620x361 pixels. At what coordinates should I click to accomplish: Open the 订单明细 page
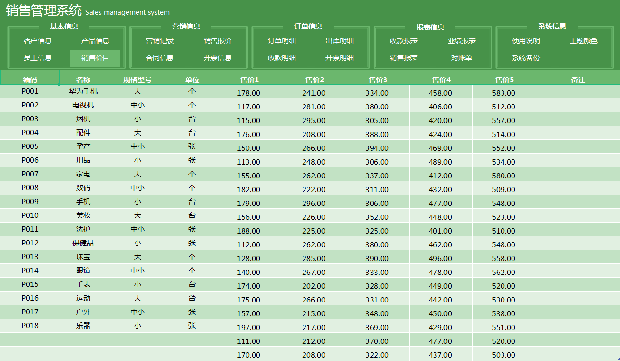(x=281, y=41)
